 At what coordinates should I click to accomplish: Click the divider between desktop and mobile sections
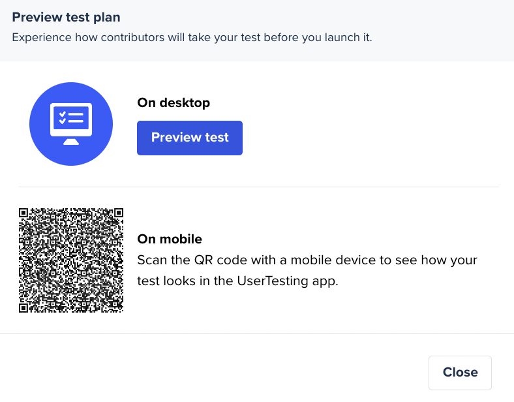click(x=259, y=187)
